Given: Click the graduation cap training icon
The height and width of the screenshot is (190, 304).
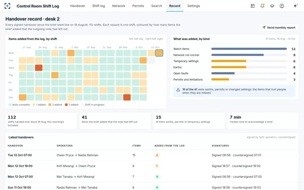Looking at the screenshot, I should [x=272, y=6].
